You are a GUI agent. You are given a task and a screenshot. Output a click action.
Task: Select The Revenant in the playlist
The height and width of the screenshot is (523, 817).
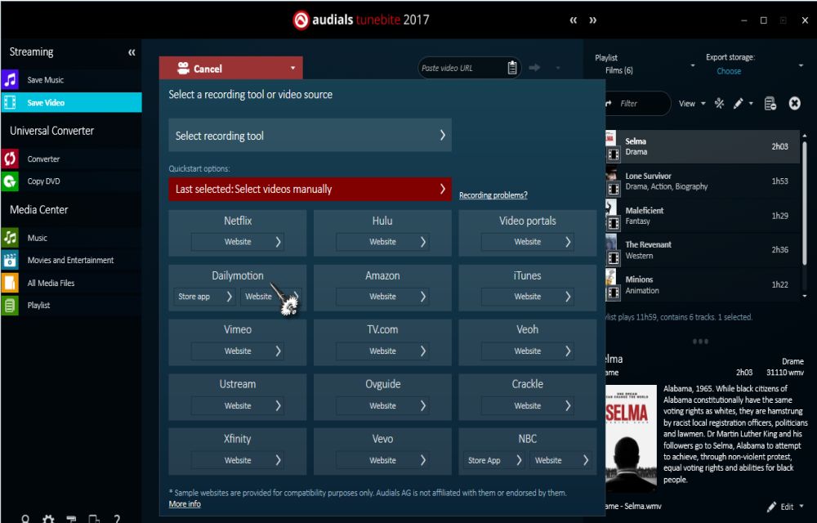[702, 250]
